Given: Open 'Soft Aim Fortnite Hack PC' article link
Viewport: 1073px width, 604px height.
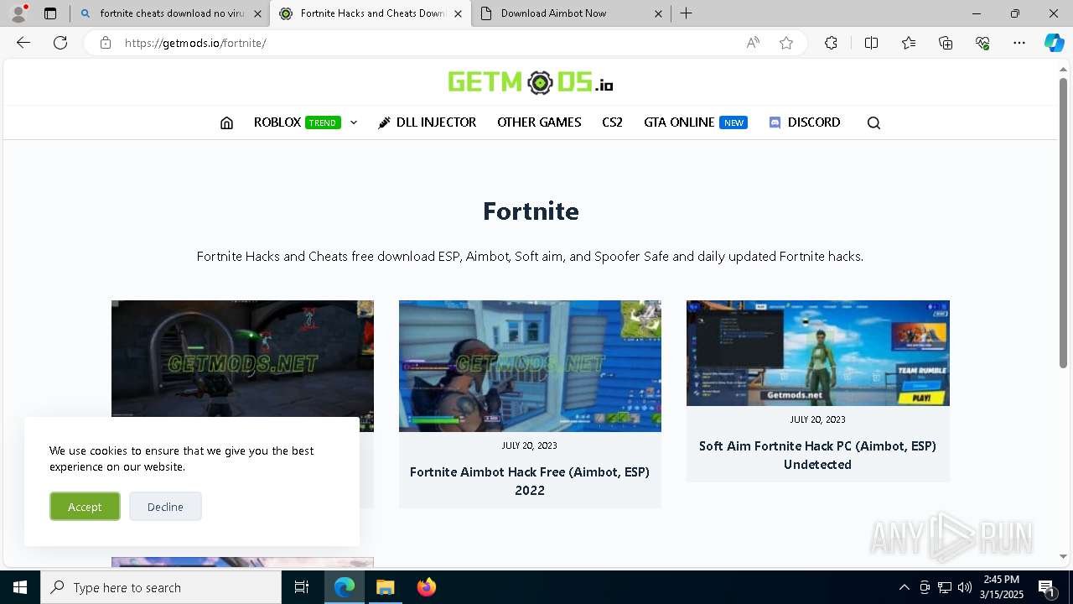Looking at the screenshot, I should [x=817, y=455].
